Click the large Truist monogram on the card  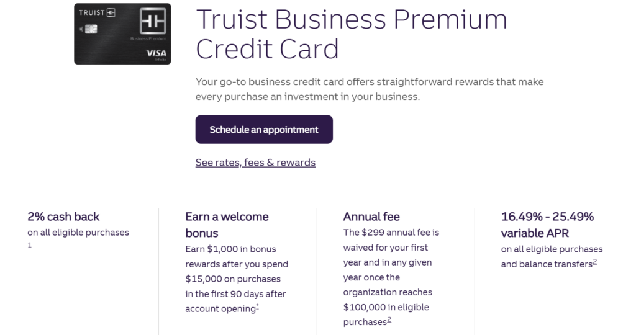[x=153, y=21]
